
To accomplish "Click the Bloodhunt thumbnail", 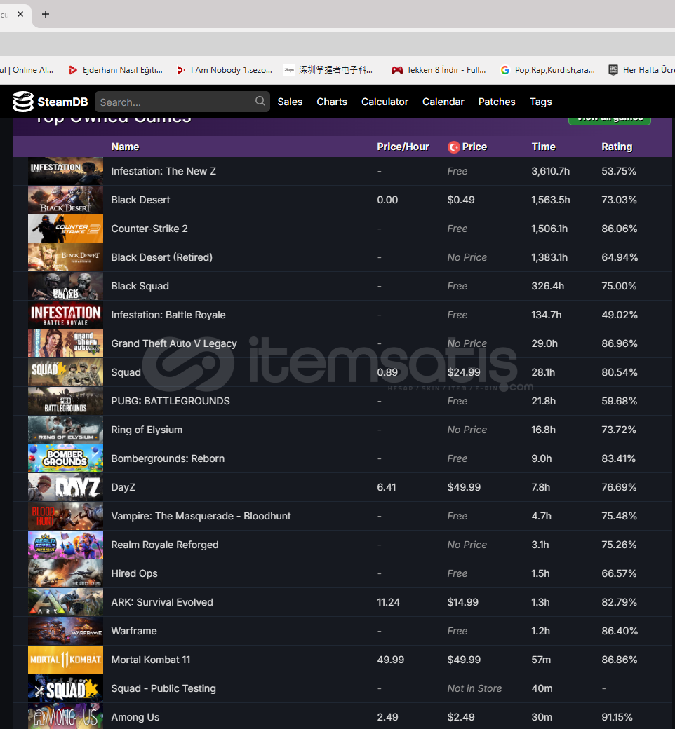I will [x=66, y=516].
